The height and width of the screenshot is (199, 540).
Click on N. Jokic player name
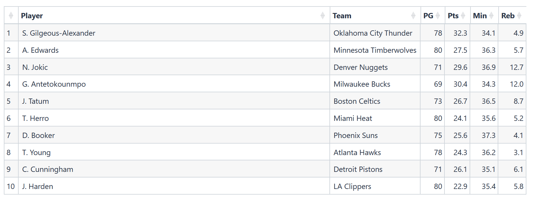pos(35,68)
